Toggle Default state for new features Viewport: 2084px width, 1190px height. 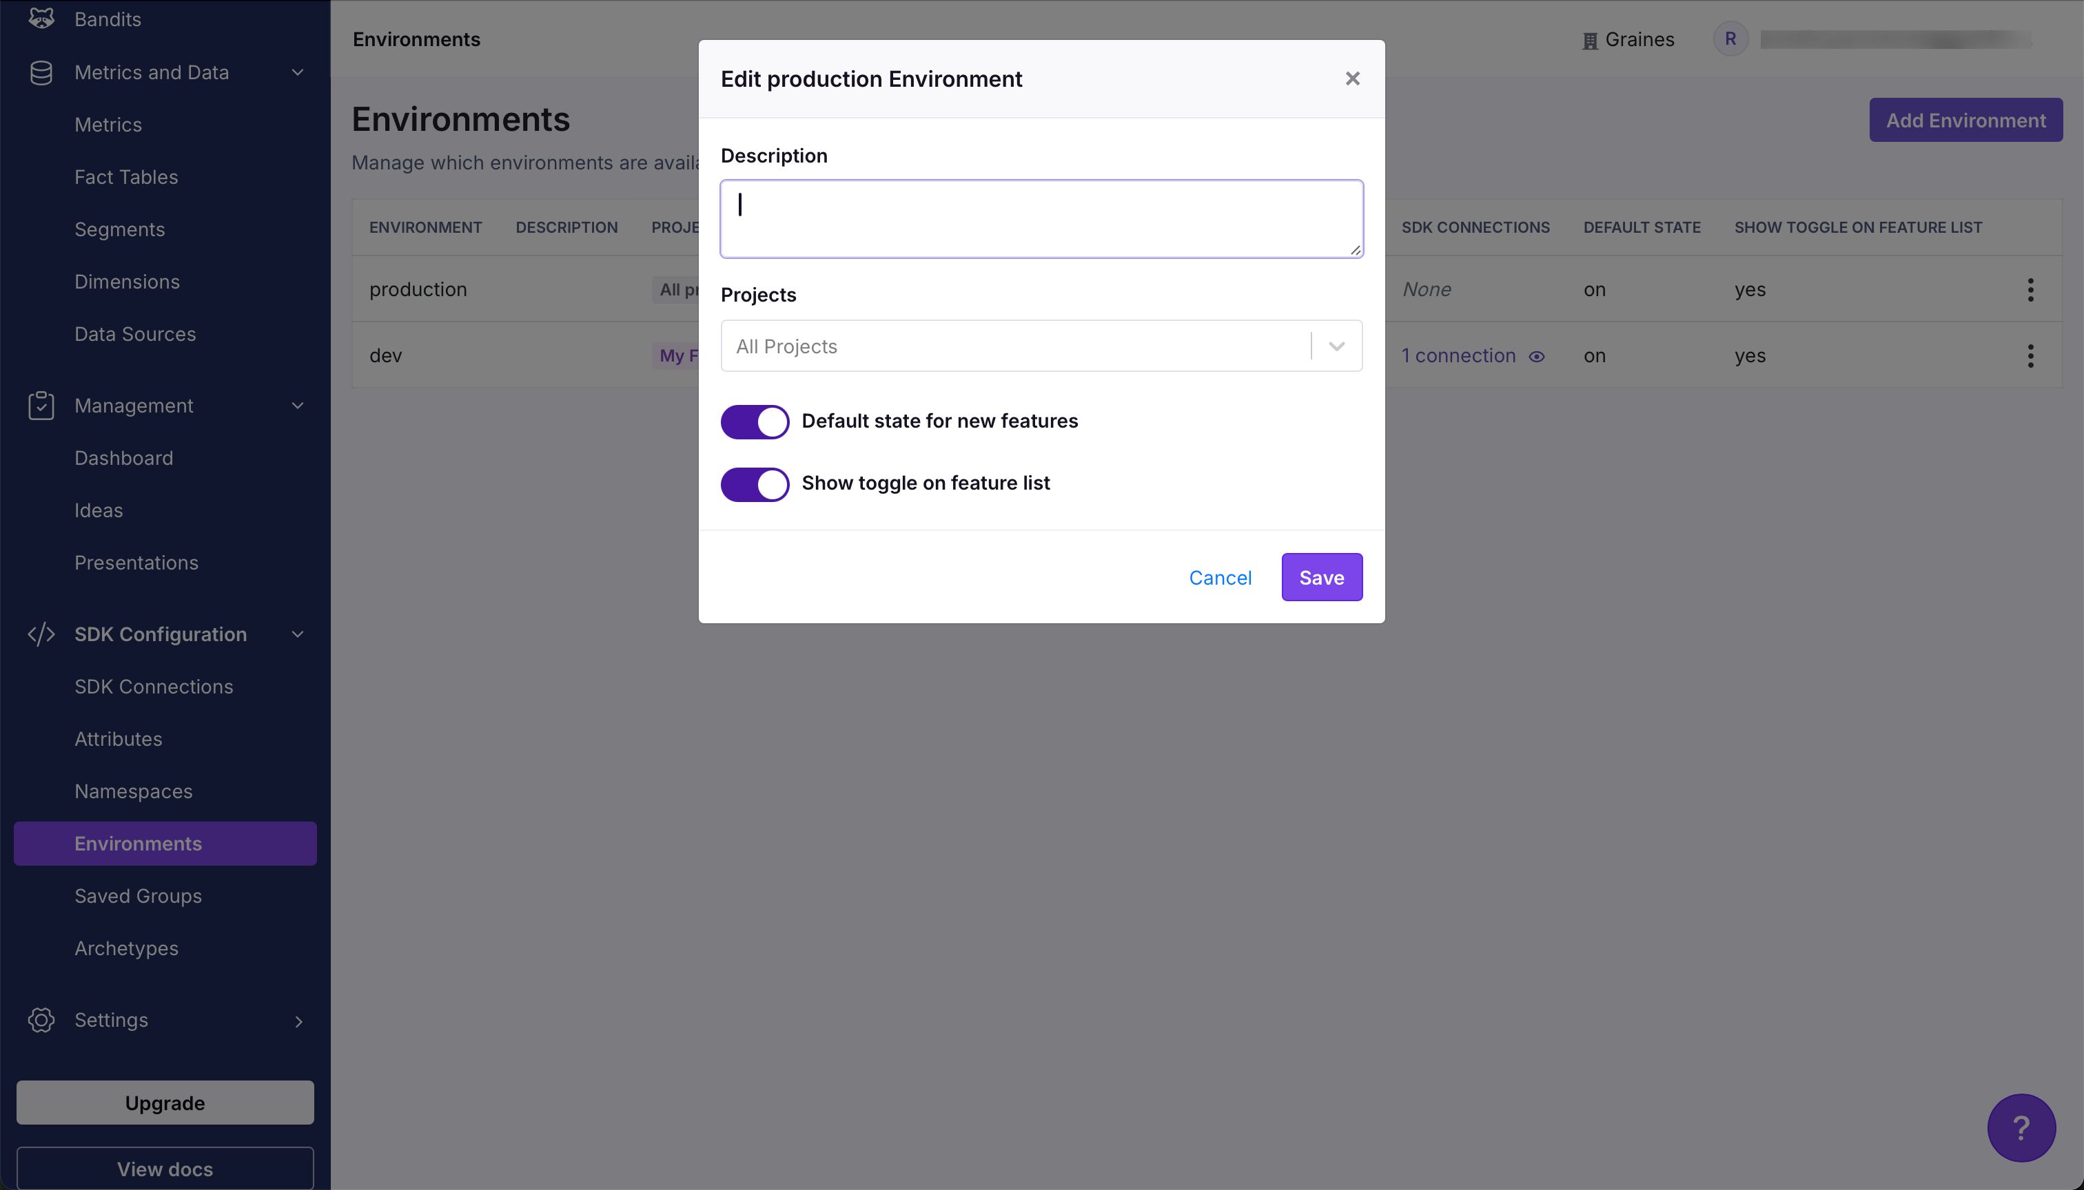coord(754,421)
